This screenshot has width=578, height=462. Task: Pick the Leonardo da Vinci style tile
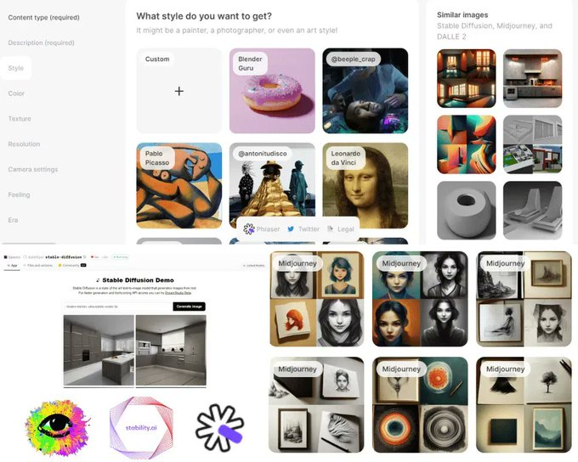pos(365,186)
